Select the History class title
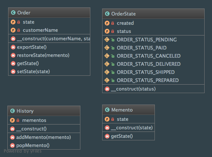Image resolution: width=212 pixels, height=157 pixels. 25,111
